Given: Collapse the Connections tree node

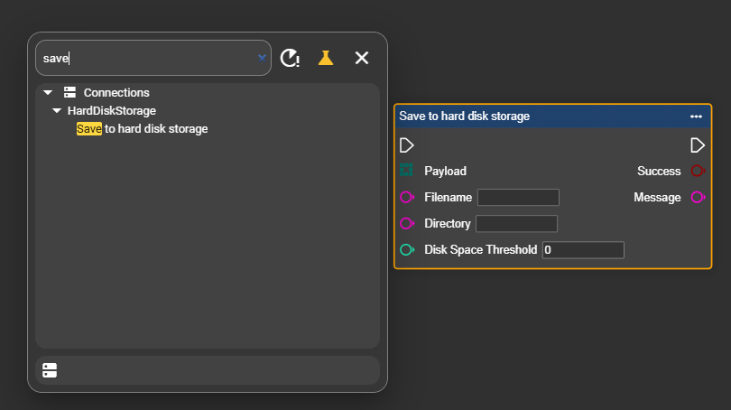Looking at the screenshot, I should tap(48, 93).
